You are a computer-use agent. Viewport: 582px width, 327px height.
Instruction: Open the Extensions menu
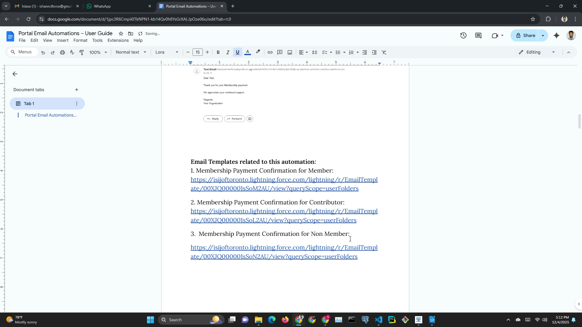click(118, 41)
